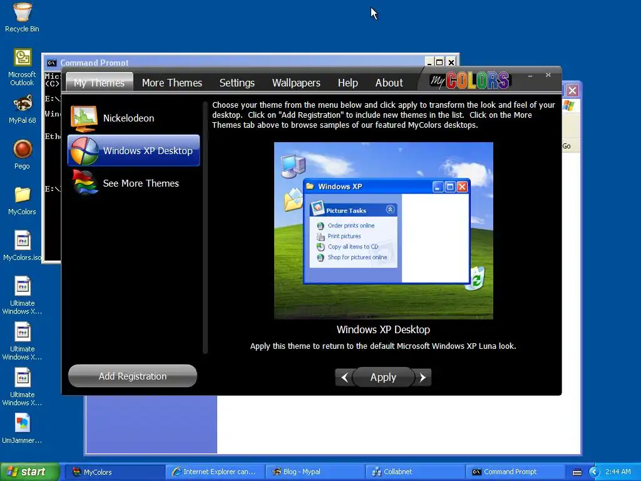This screenshot has width=641, height=481.
Task: Click the keyboard icon in system tray
Action: pyautogui.click(x=577, y=472)
